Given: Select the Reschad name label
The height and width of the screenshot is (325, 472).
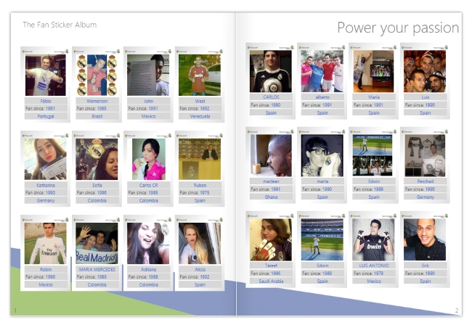Looking at the screenshot, I should pyautogui.click(x=425, y=181).
